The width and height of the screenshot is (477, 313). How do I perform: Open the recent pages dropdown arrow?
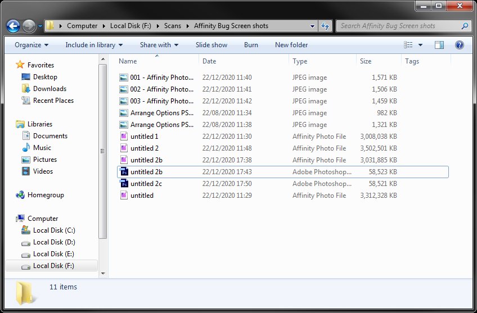[x=40, y=26]
